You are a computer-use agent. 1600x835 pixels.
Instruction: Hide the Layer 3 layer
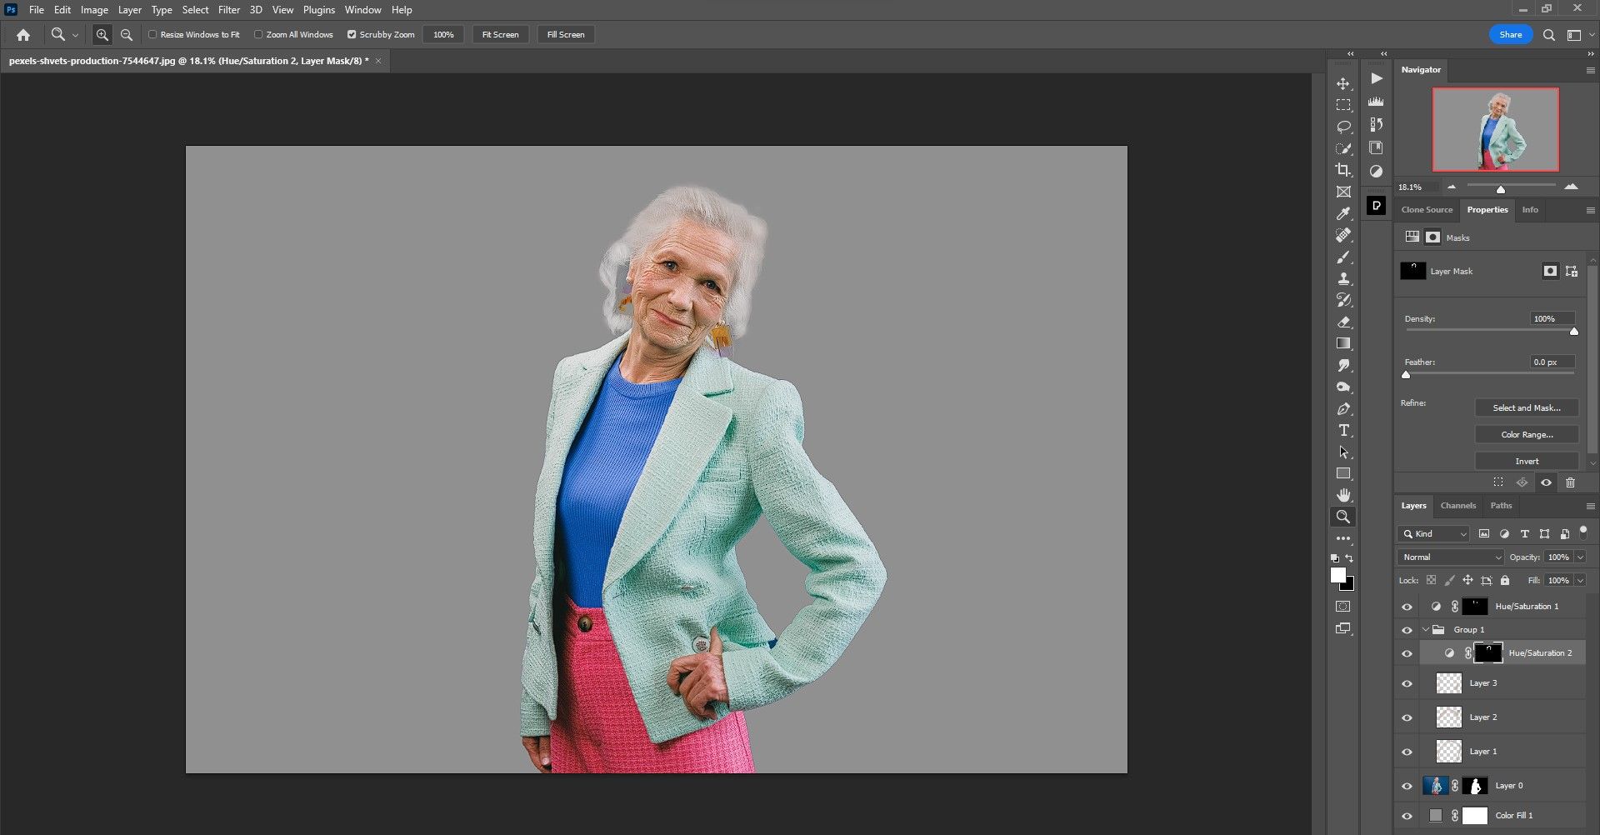pos(1407,683)
